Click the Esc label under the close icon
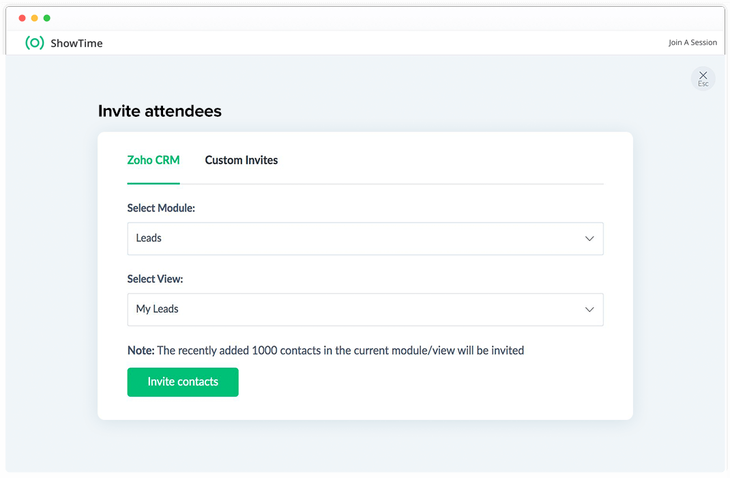Screen dimensions: 730x478 [x=703, y=84]
